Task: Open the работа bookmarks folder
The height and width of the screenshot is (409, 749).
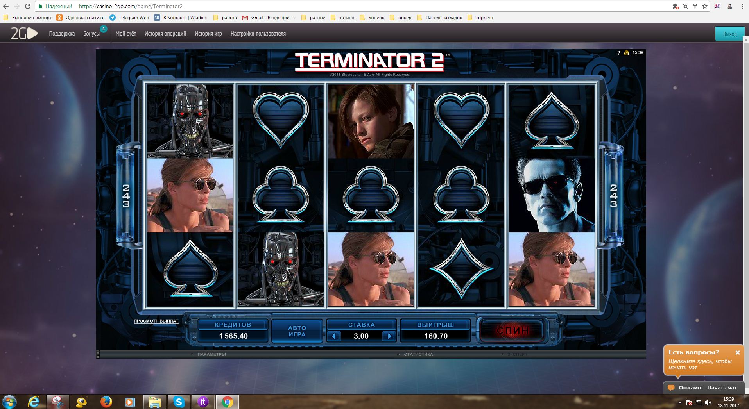Action: [225, 18]
